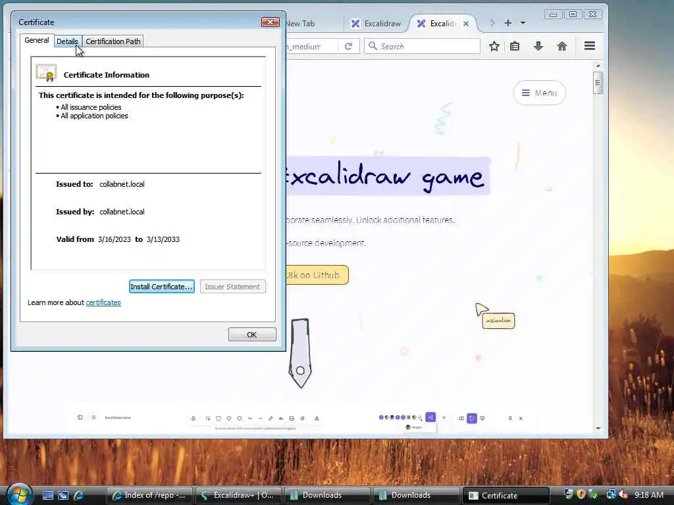Click the security shield tray icon

point(581,494)
